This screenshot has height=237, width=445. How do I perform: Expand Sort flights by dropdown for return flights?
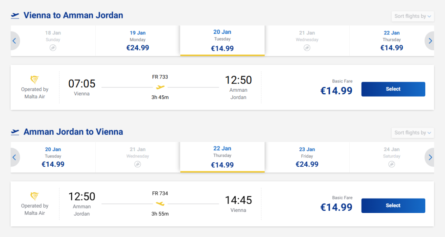[413, 133]
